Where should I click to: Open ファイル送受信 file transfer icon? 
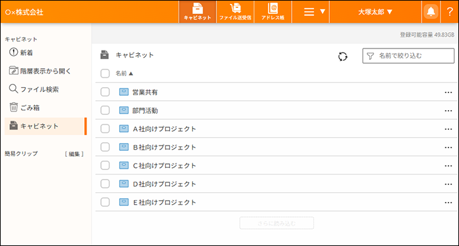pos(235,12)
